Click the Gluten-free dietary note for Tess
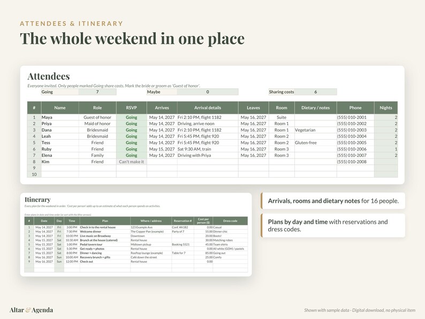Image resolution: width=425 pixels, height=319 pixels. pos(315,142)
